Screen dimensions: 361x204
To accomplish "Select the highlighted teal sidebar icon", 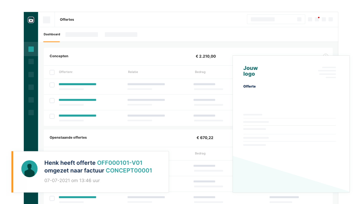I will click(31, 49).
